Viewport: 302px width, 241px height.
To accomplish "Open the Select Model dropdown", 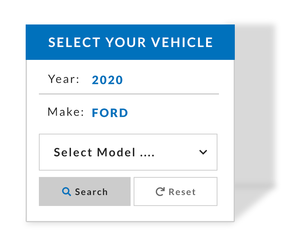I will click(x=128, y=152).
